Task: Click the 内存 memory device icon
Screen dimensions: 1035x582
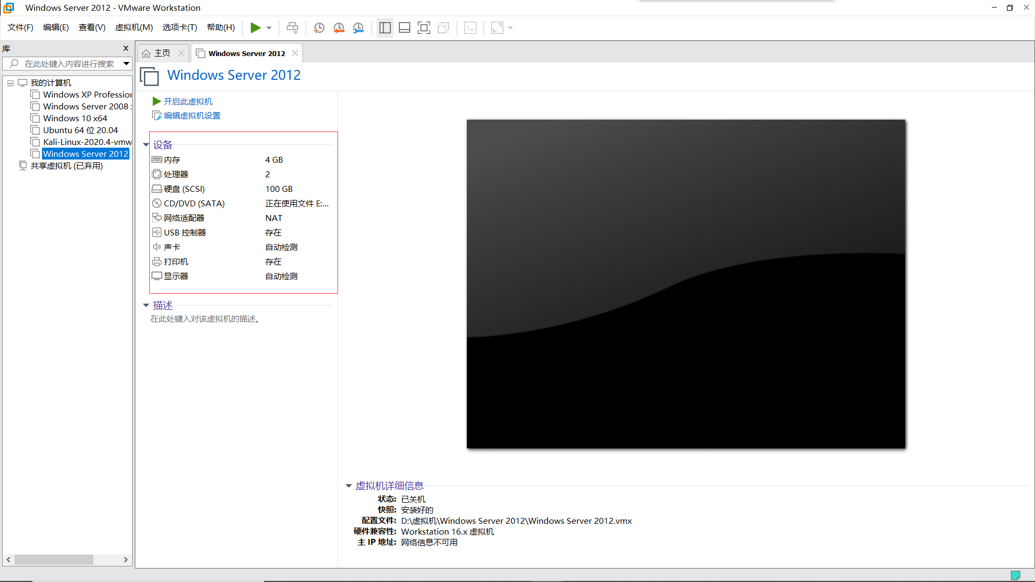Action: point(157,160)
